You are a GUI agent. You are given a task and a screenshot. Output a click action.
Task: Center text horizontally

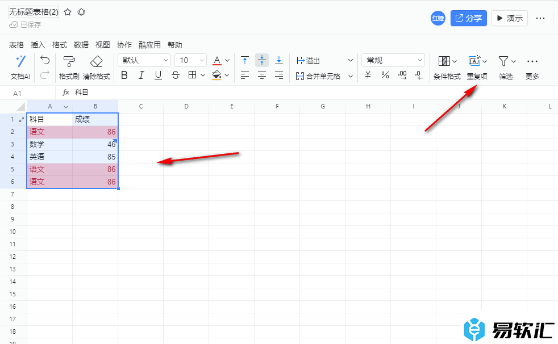coord(262,75)
